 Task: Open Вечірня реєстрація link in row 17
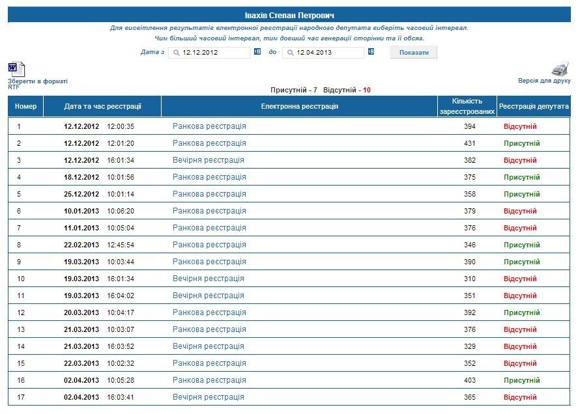[208, 397]
